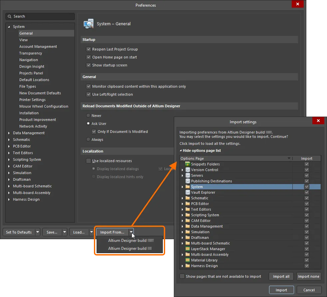The image size is (327, 297).
Task: Click the Import From... button
Action: 112,232
